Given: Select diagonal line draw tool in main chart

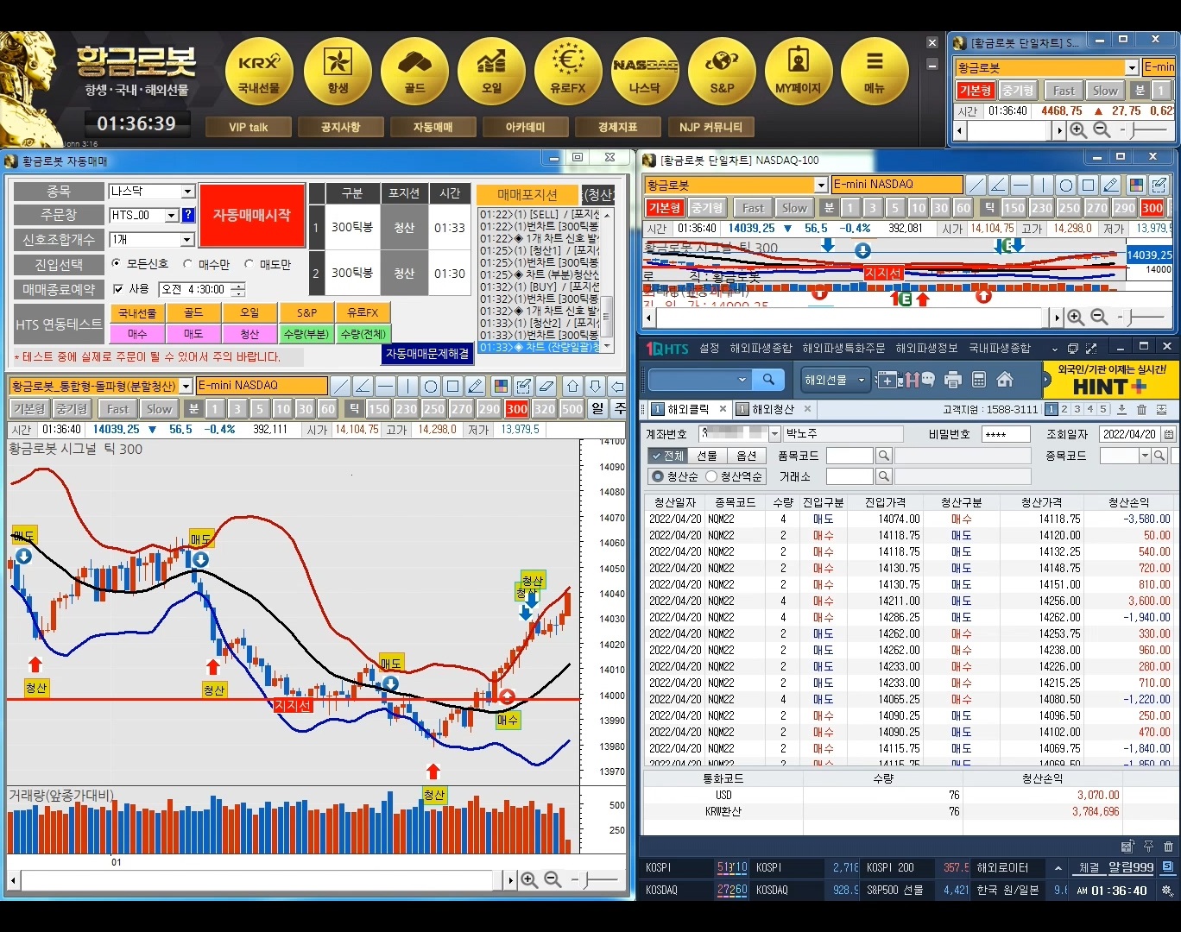Looking at the screenshot, I should coord(341,386).
